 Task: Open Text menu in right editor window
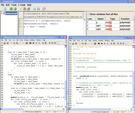coord(78,41)
